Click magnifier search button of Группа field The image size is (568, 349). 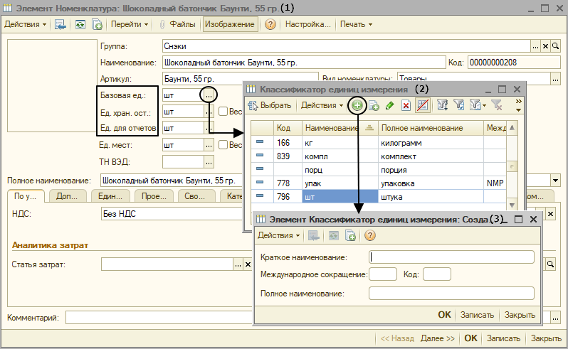pos(556,46)
